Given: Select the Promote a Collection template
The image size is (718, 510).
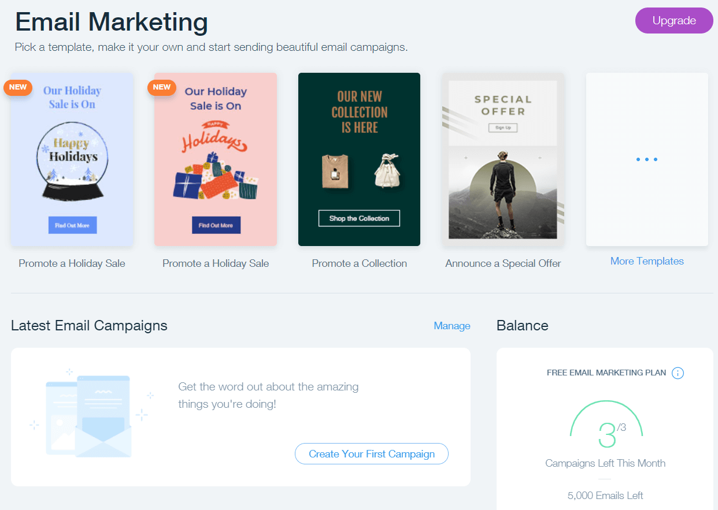Looking at the screenshot, I should 359,159.
